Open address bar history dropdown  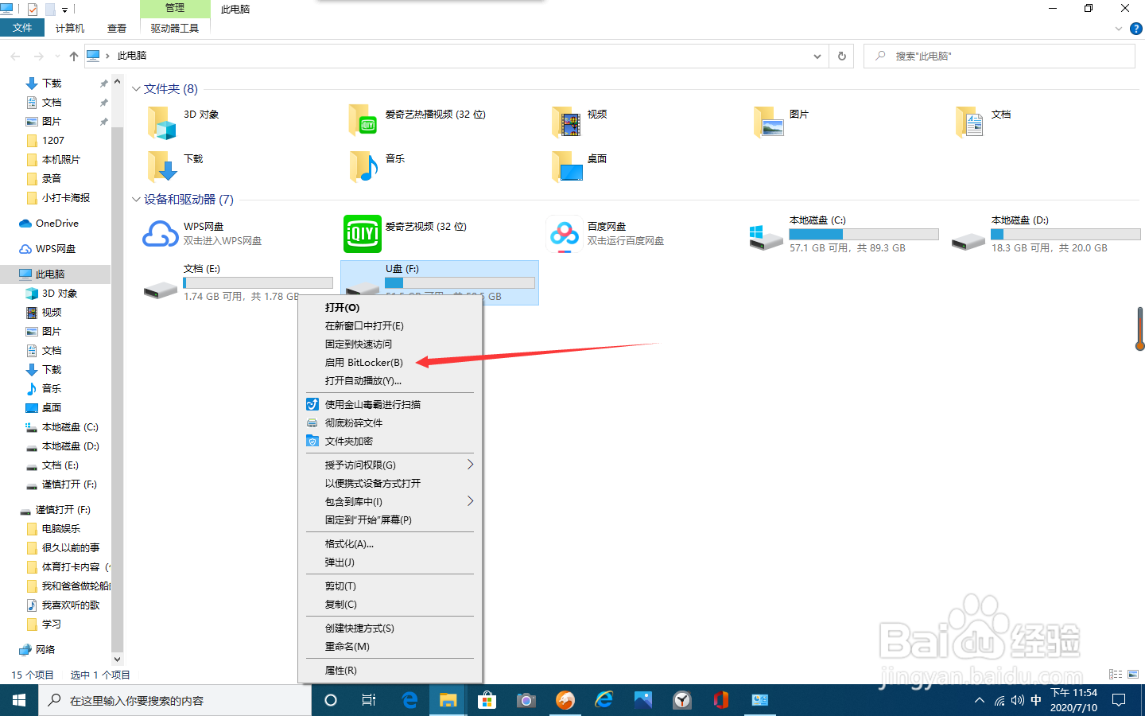[x=817, y=56]
